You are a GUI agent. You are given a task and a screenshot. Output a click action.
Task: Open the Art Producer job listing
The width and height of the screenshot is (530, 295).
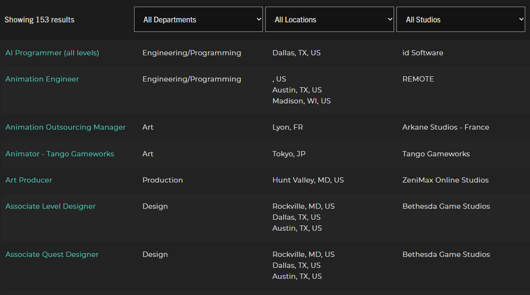click(29, 180)
